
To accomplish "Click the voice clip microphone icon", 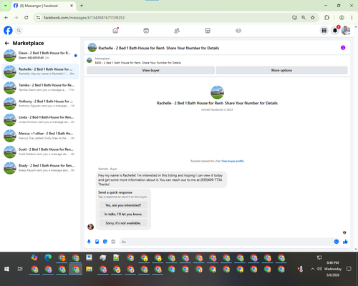I will point(89,242).
